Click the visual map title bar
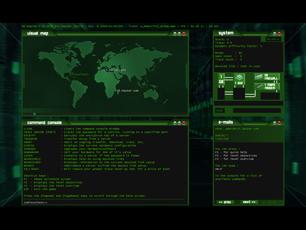The image size is (306, 230). click(x=105, y=33)
